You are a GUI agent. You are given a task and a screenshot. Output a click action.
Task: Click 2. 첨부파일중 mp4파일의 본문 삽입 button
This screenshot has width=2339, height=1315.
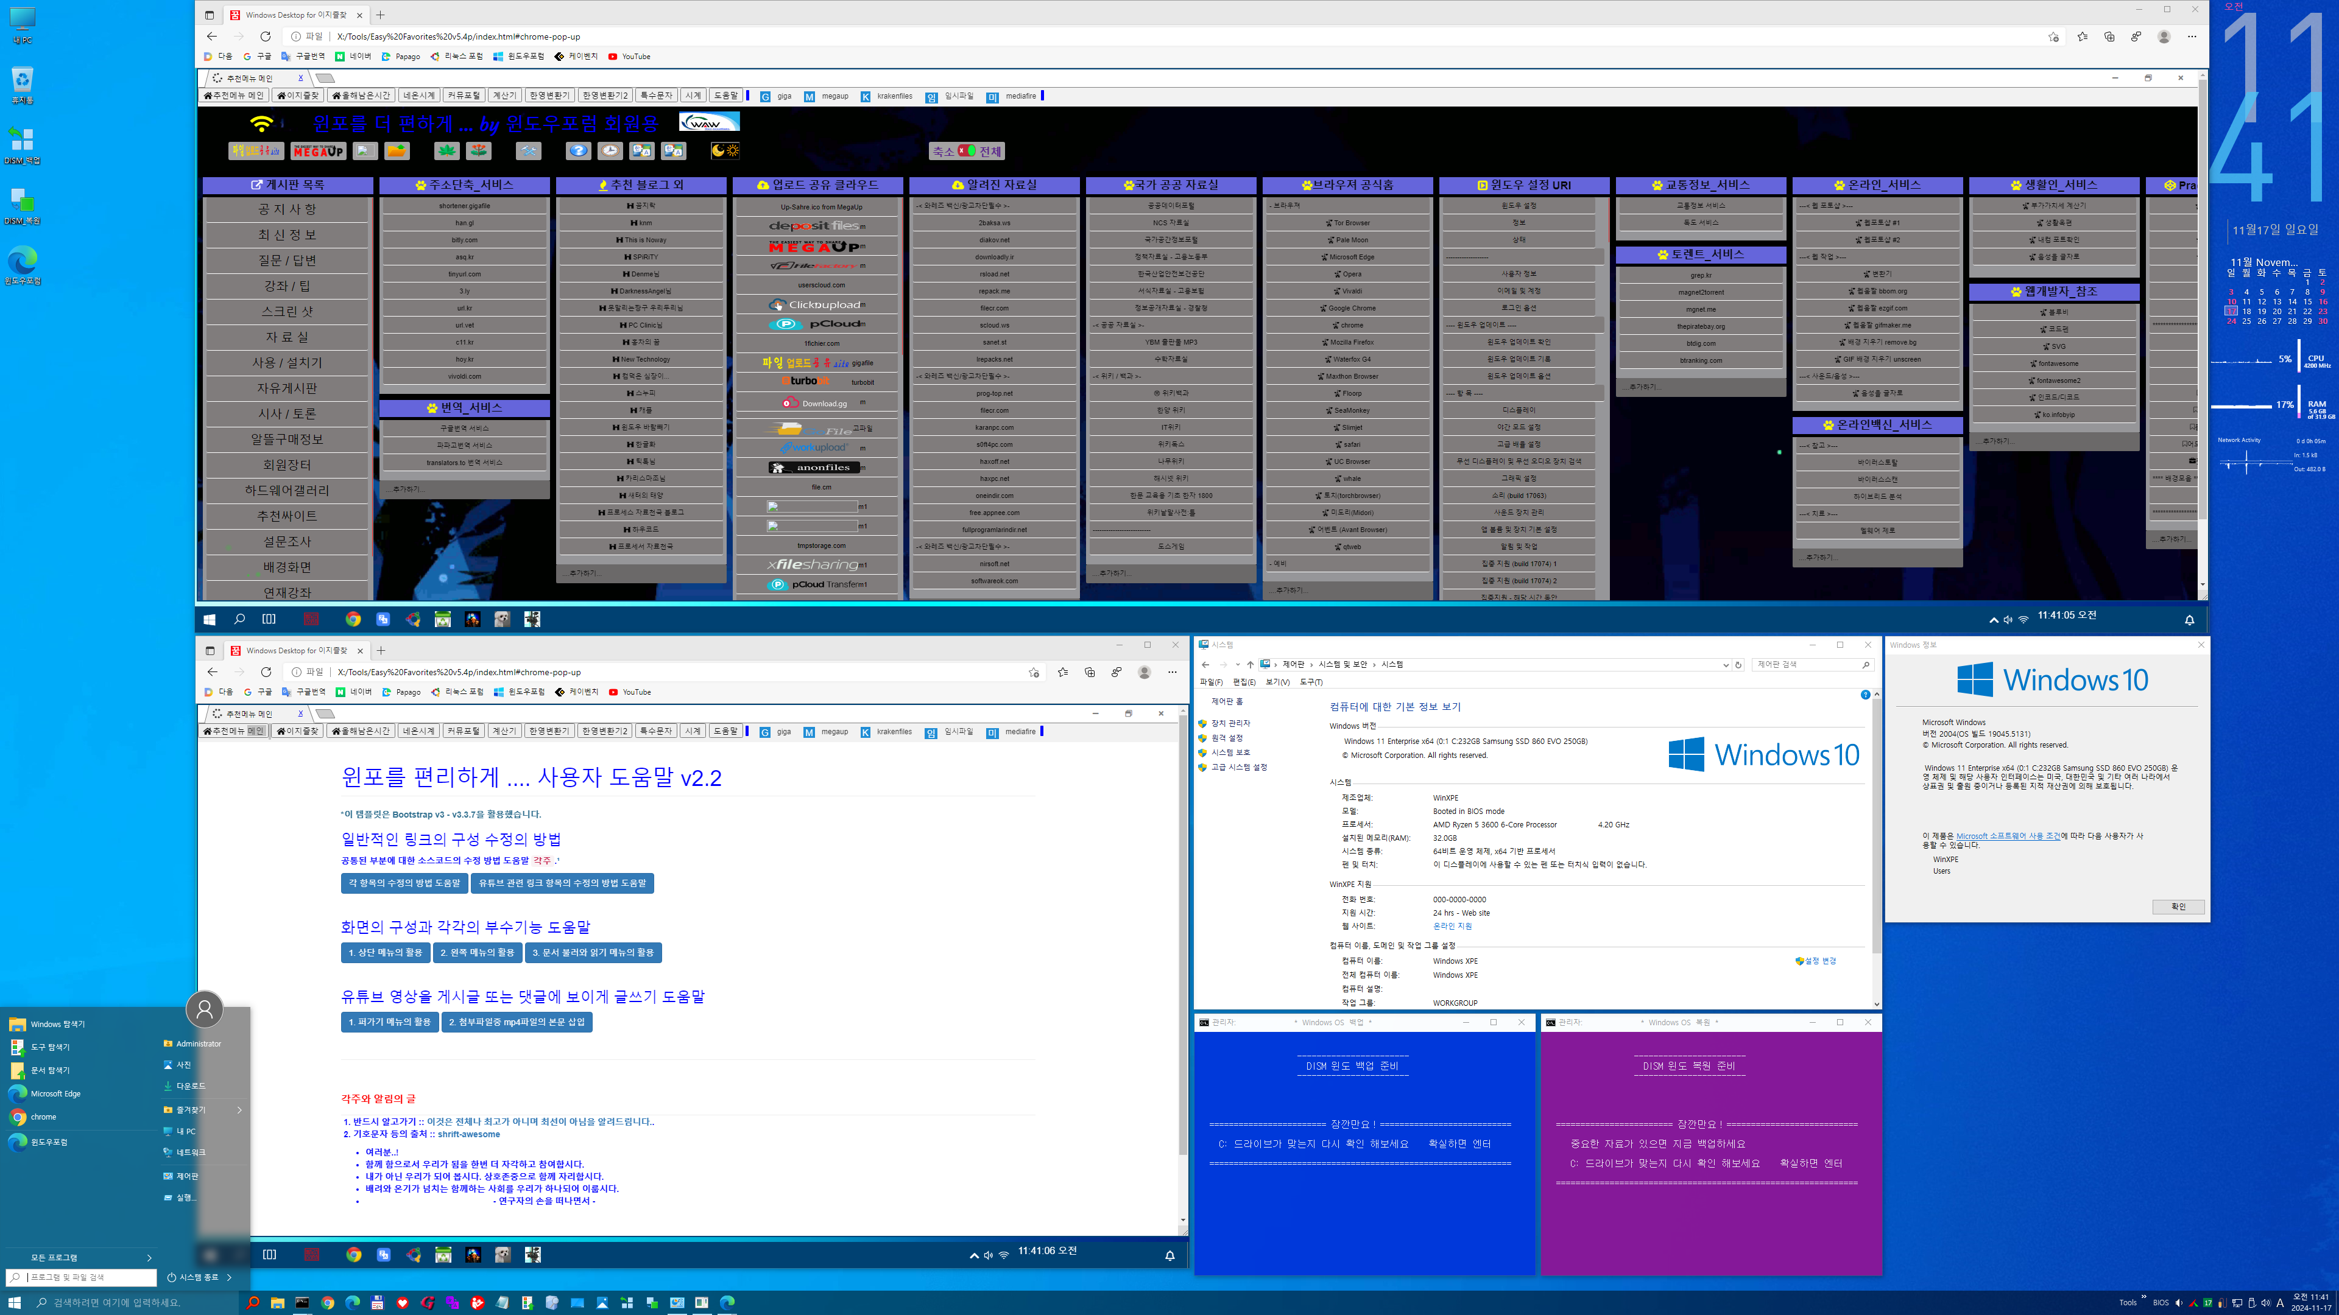coord(517,1022)
